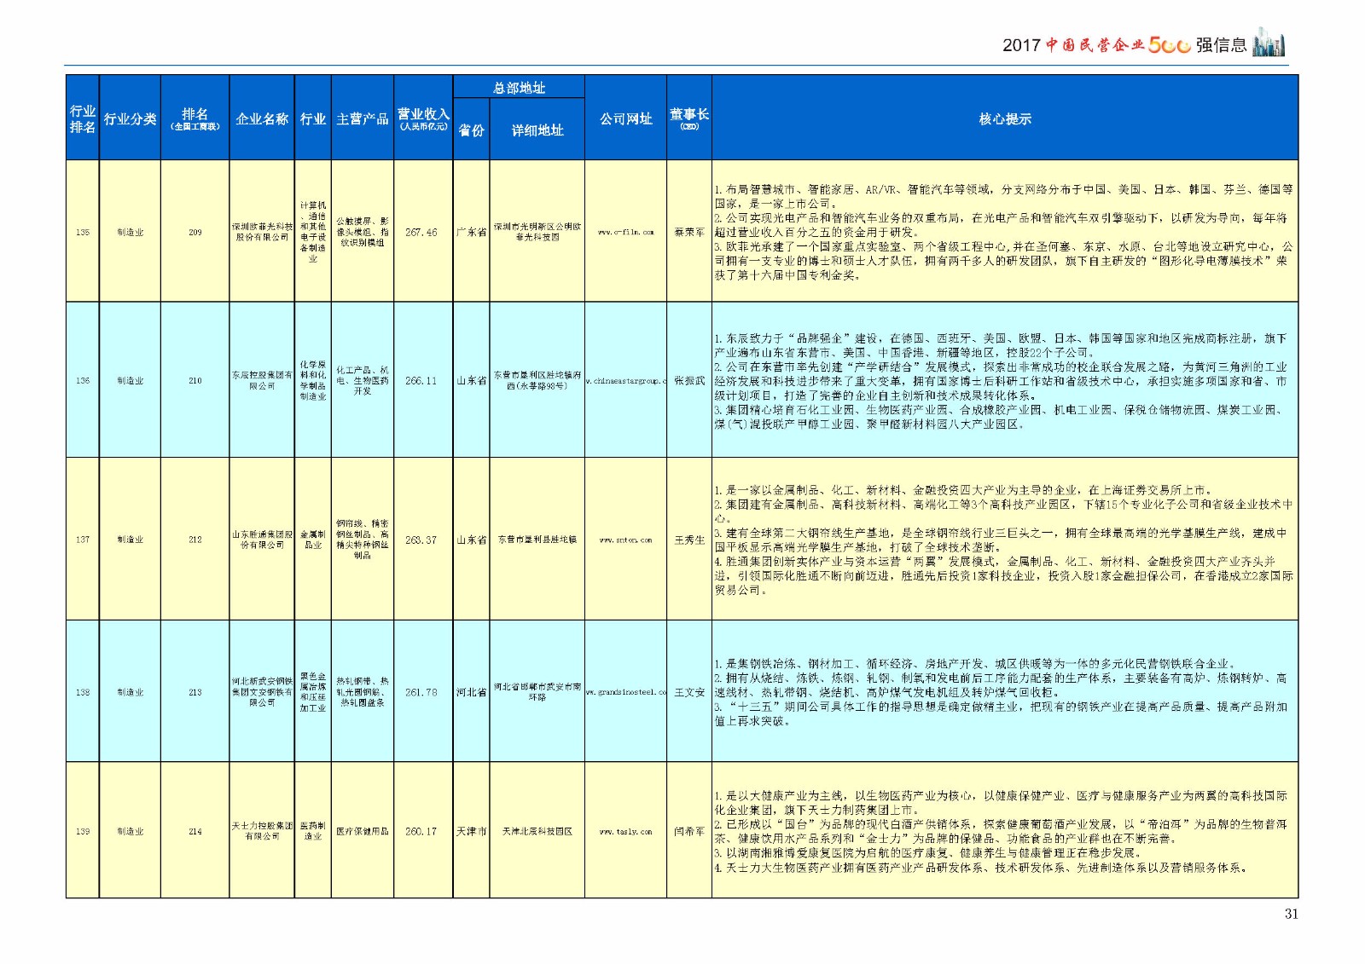Click industry rank cell '136'
Viewport: 1365px width, 964px height.
[x=83, y=380]
